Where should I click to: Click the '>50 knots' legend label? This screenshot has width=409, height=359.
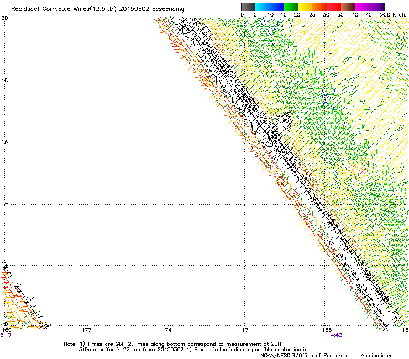(x=393, y=15)
